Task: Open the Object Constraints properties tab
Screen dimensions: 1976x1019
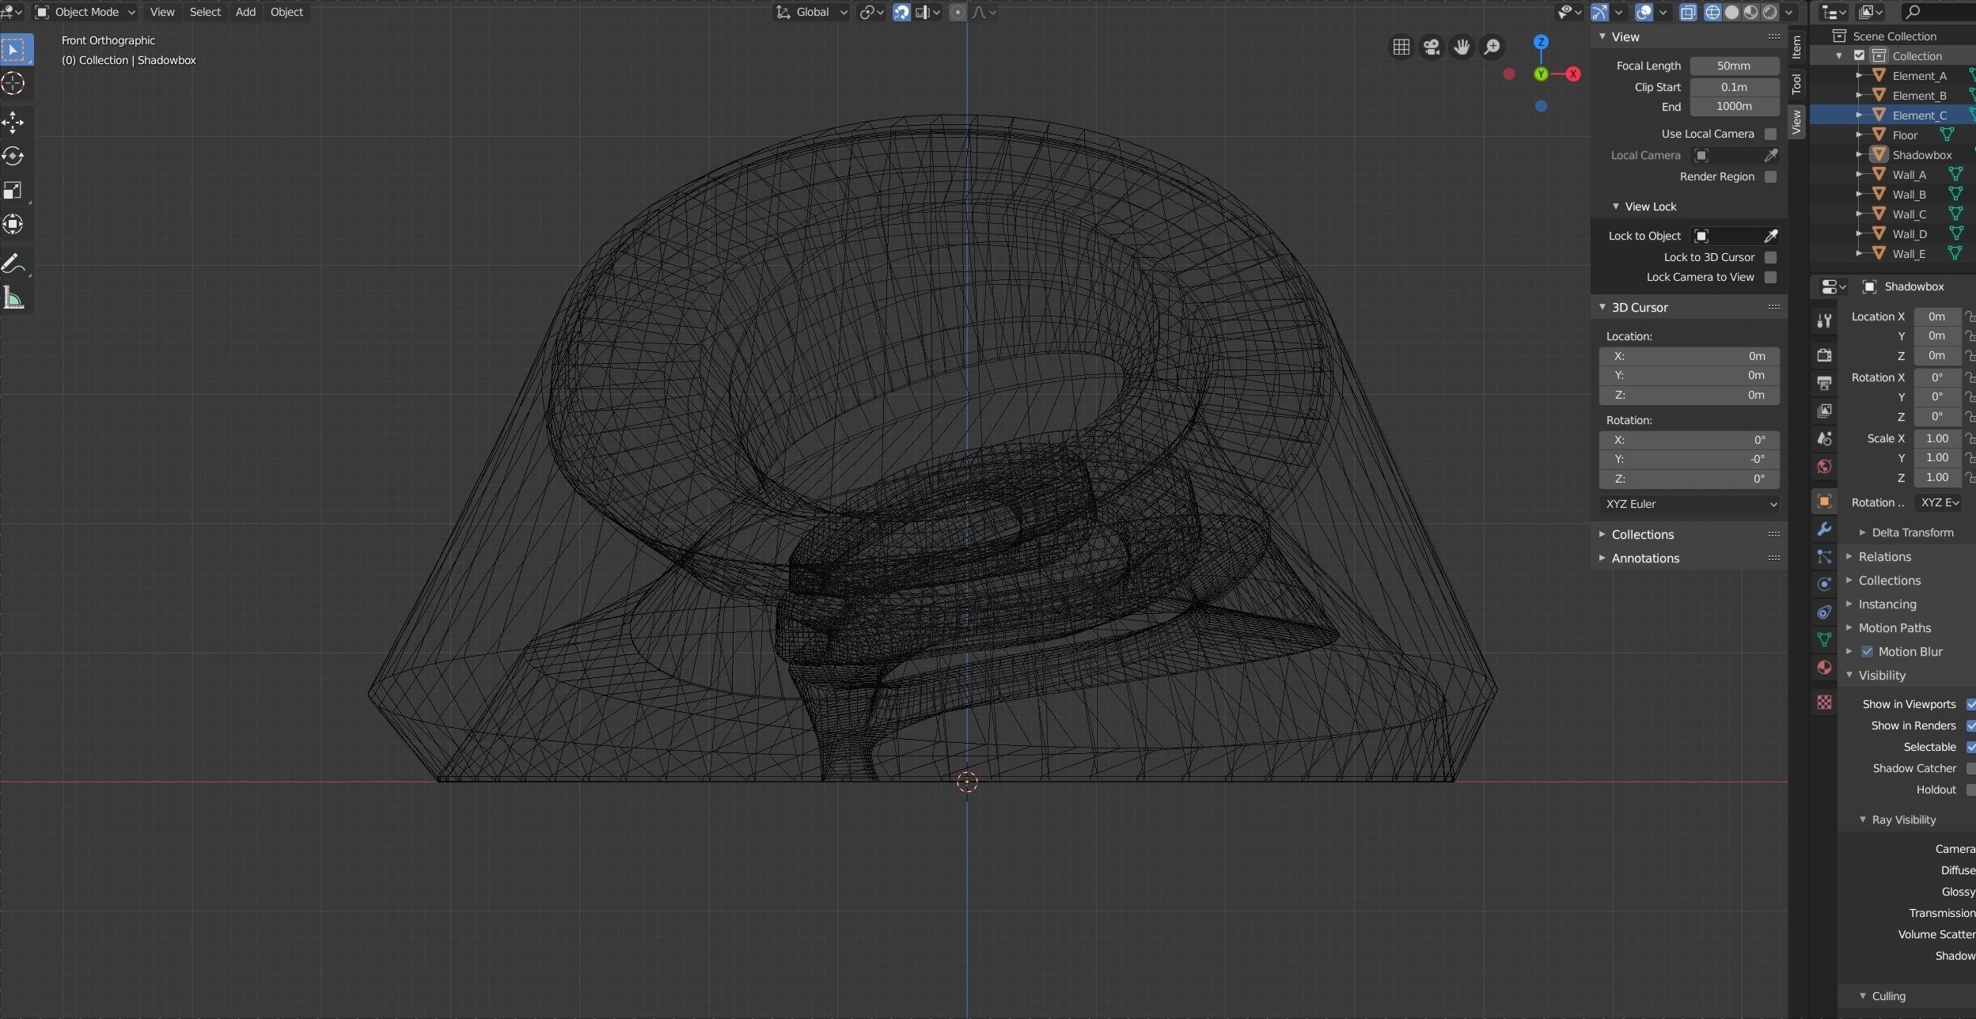Action: (x=1824, y=612)
